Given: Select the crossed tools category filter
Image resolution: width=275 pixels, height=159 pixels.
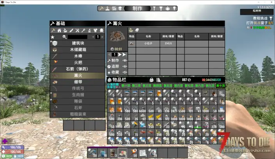Looking at the screenshot, I should click(77, 30).
